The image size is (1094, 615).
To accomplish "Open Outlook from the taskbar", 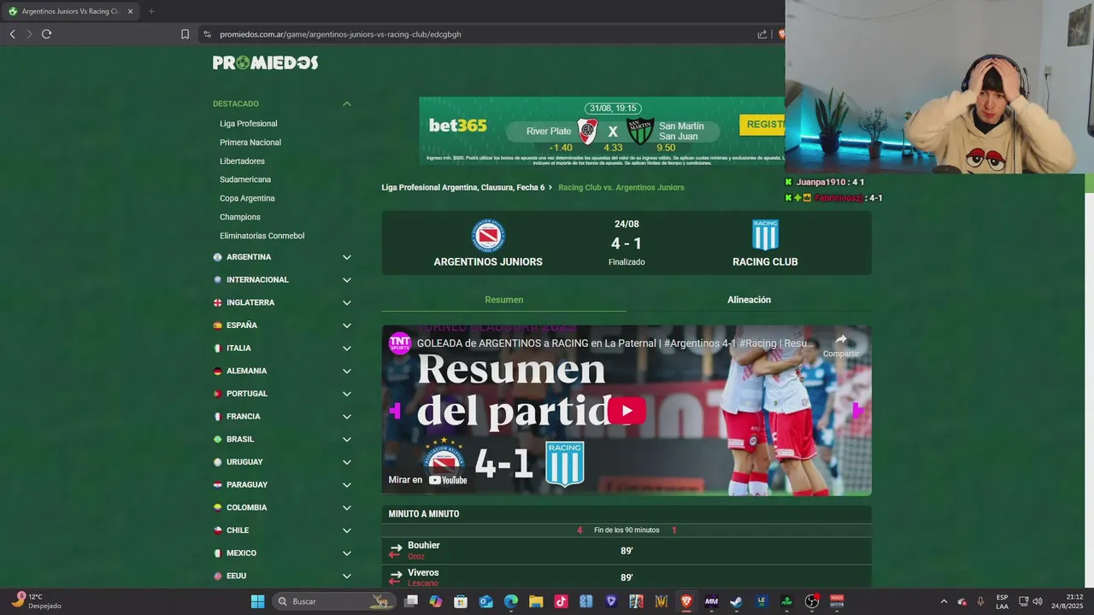I will (x=485, y=601).
